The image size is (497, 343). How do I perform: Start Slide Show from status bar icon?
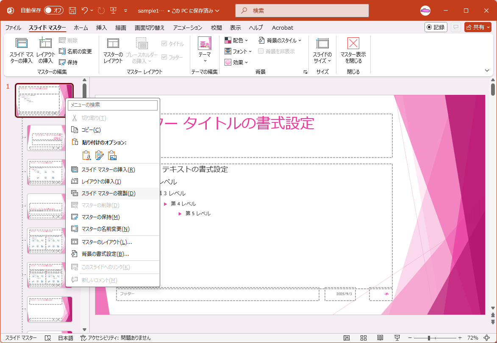pyautogui.click(x=397, y=338)
